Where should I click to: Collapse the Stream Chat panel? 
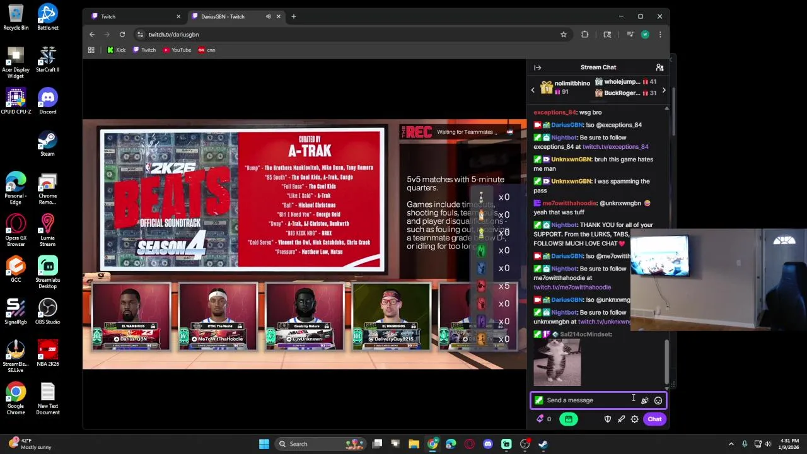537,67
